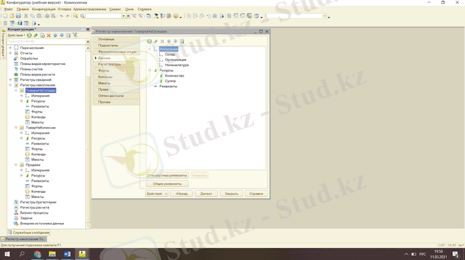Add object with green plus in Configuration panel

29,35
